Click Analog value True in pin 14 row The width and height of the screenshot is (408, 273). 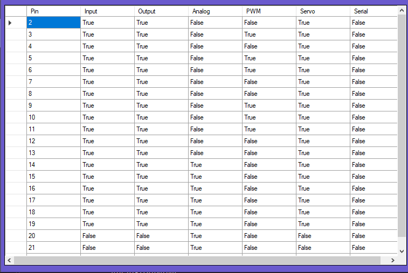coord(215,165)
